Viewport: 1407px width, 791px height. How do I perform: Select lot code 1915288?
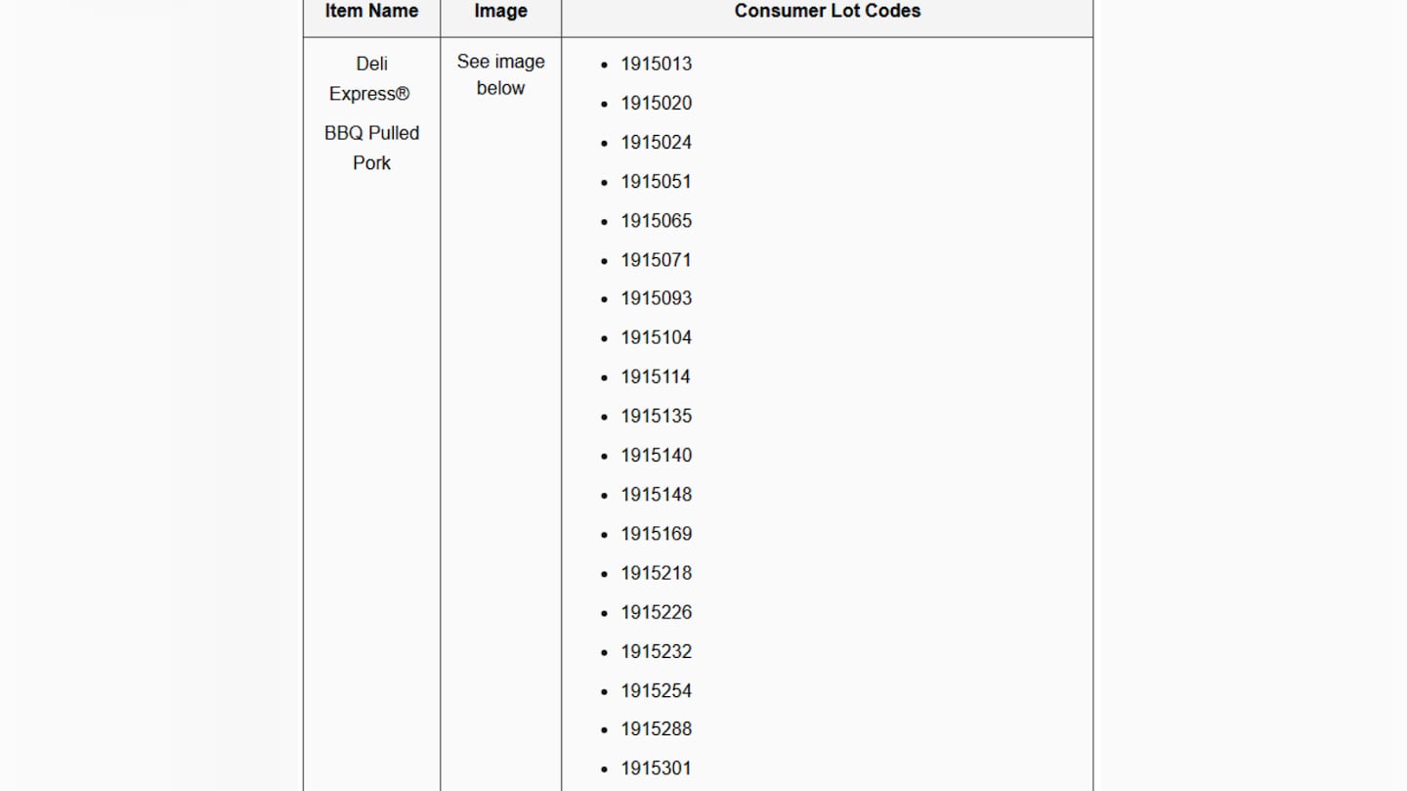click(656, 728)
